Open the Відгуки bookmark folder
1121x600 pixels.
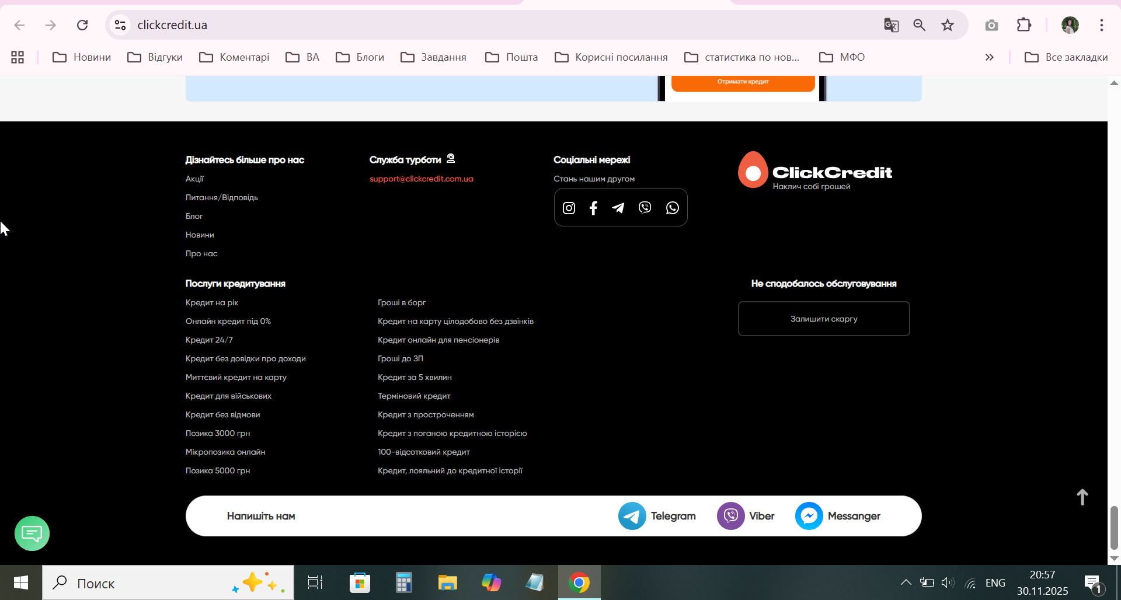point(155,57)
